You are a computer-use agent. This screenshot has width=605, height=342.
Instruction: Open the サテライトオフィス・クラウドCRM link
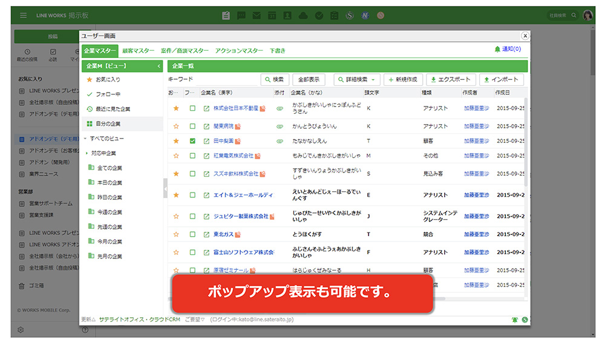tap(139, 320)
